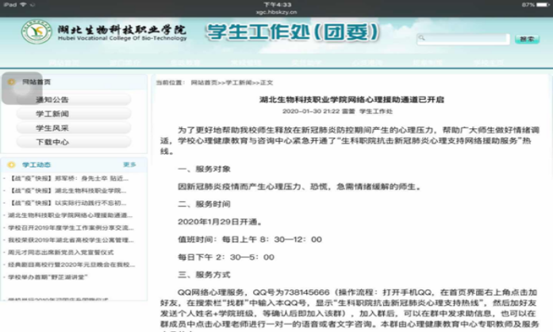
Task: Tap the clock 下午4:33 in status bar
Action: pyautogui.click(x=278, y=5)
